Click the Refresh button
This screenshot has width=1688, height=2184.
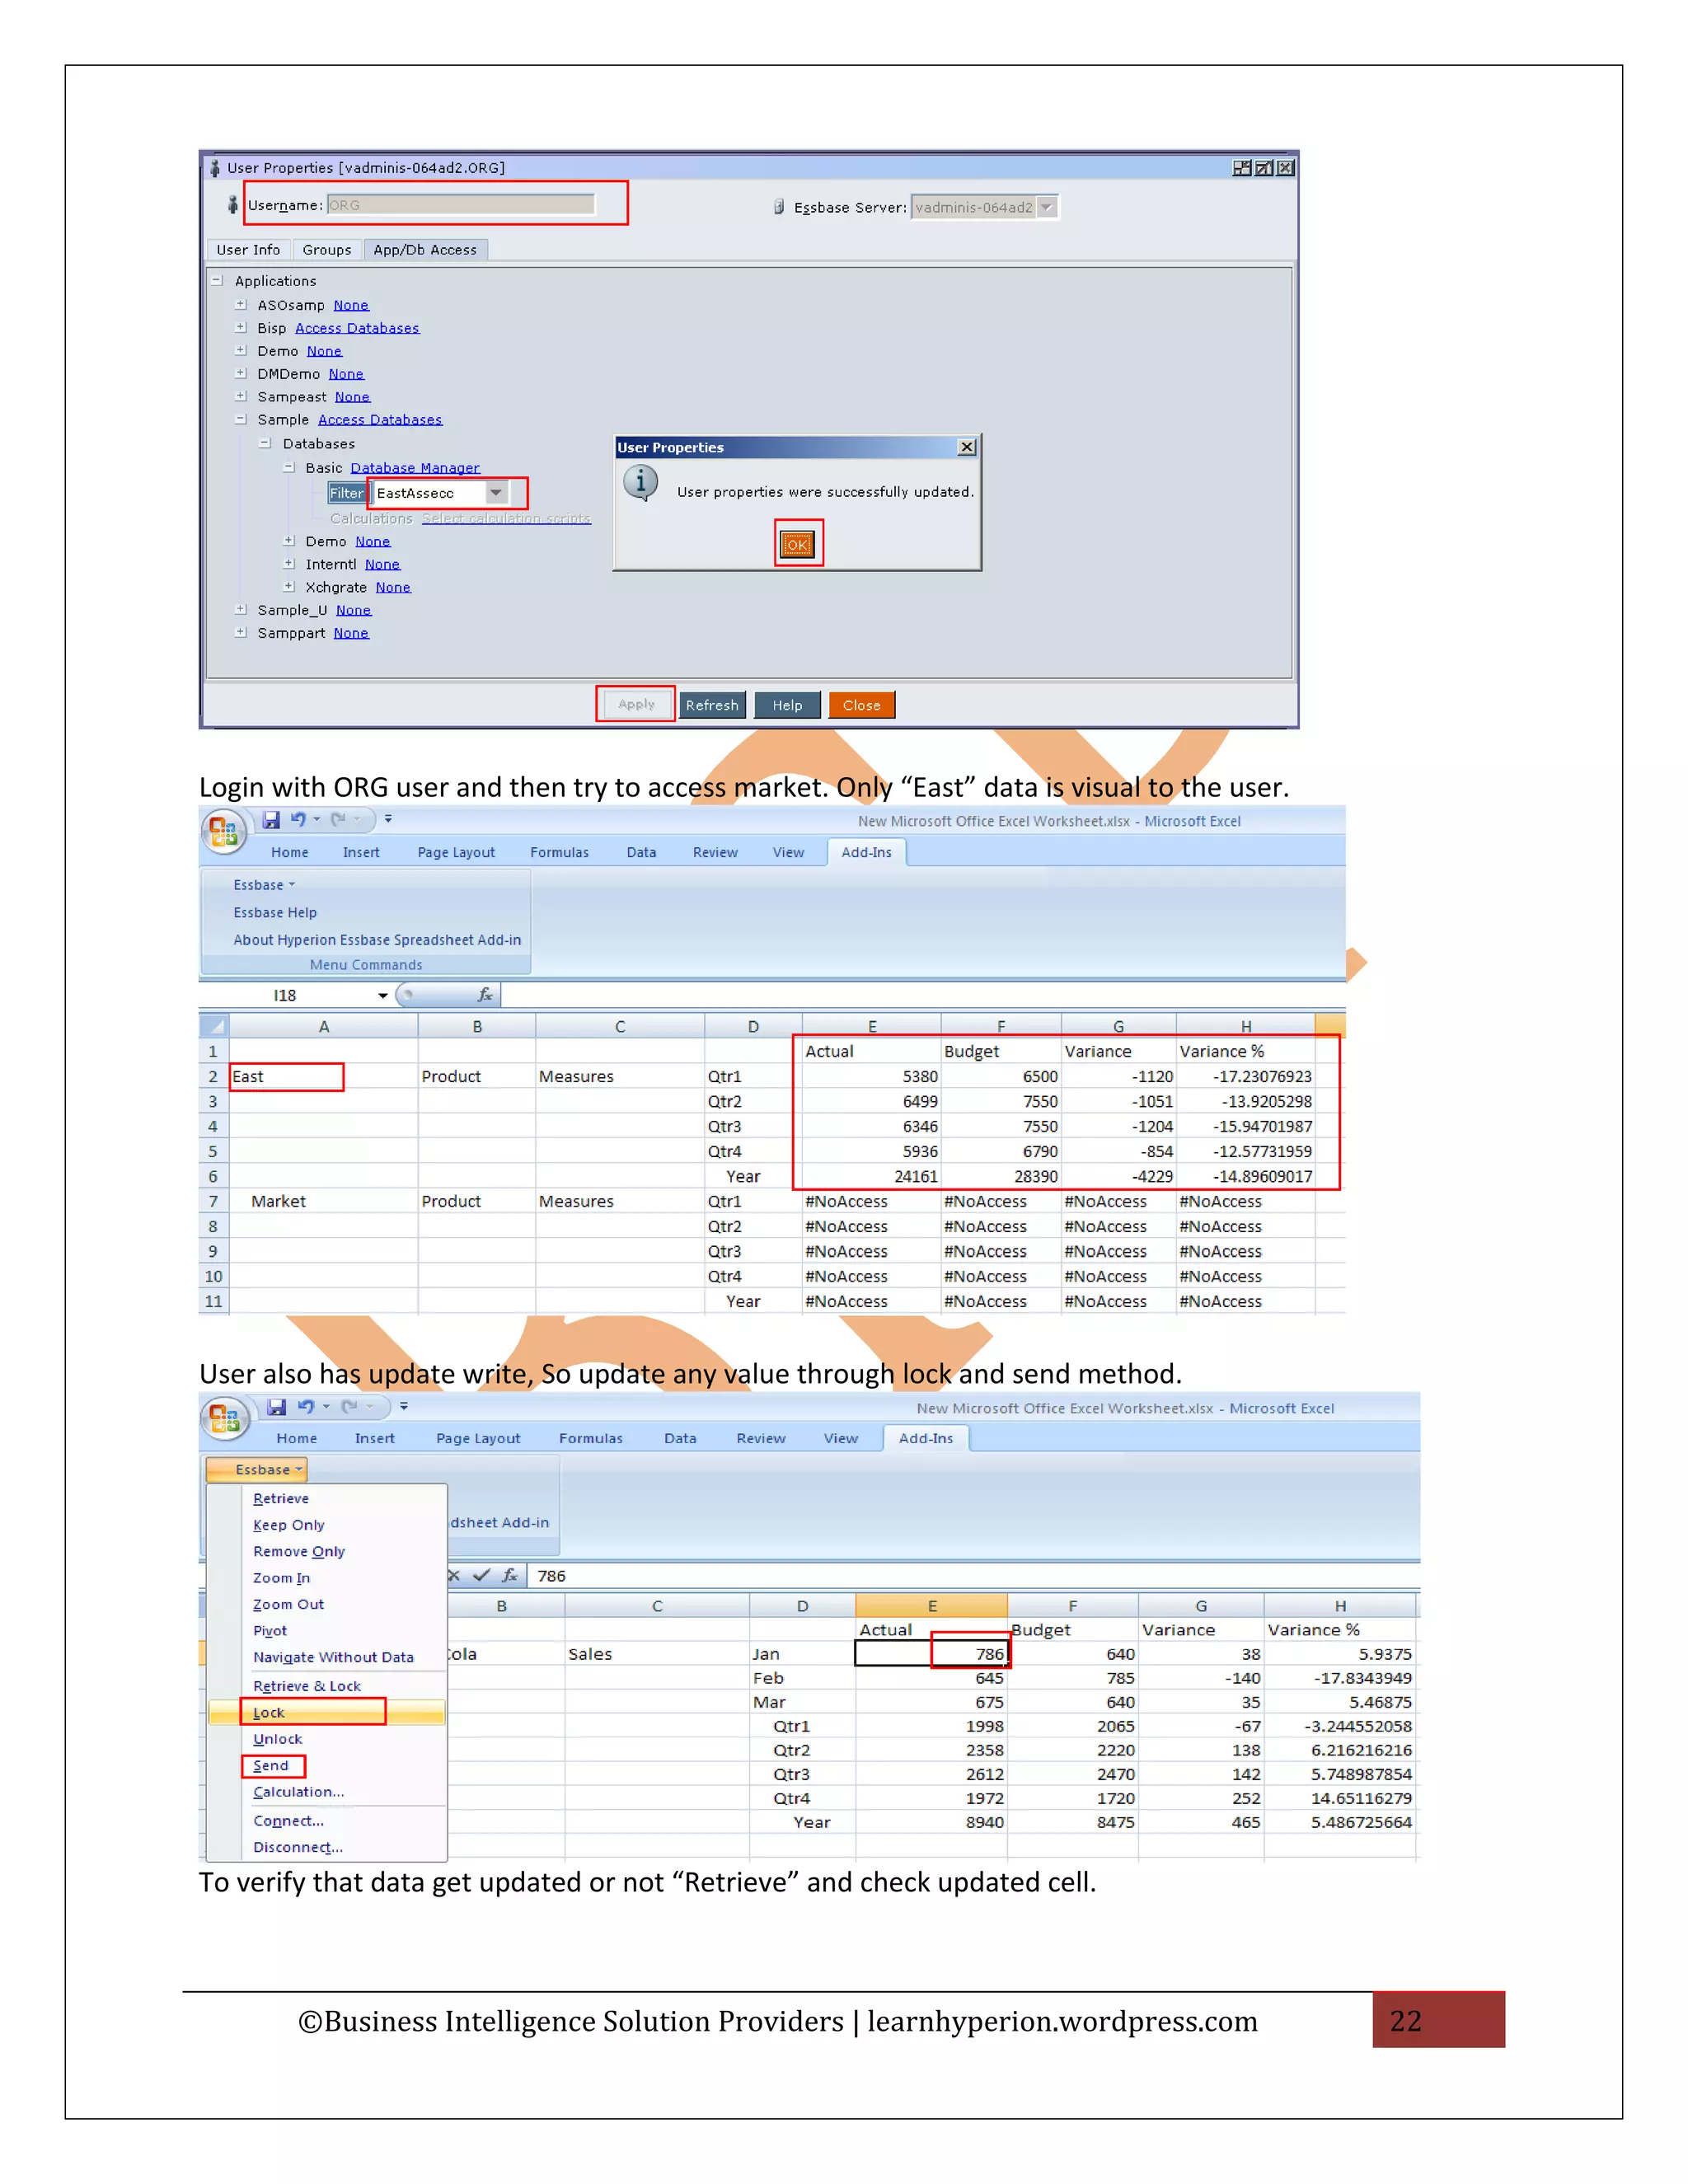(712, 705)
